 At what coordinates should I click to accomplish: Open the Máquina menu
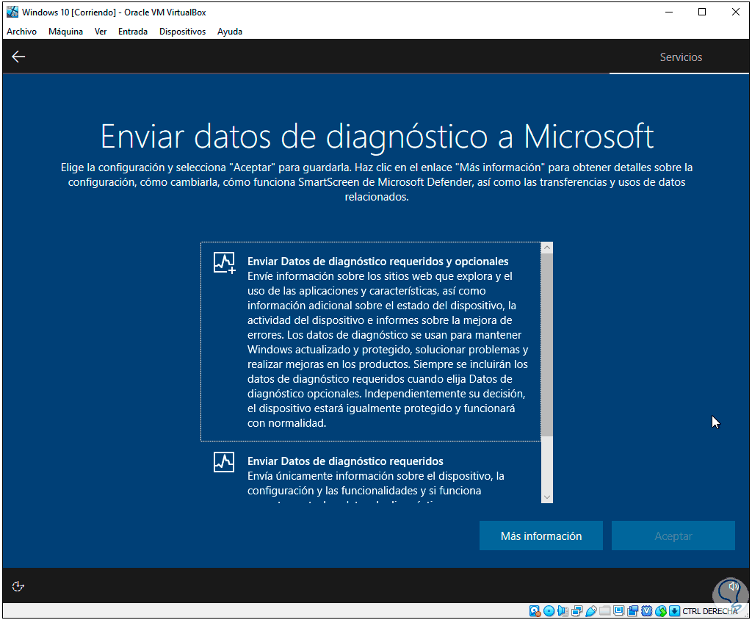(65, 31)
